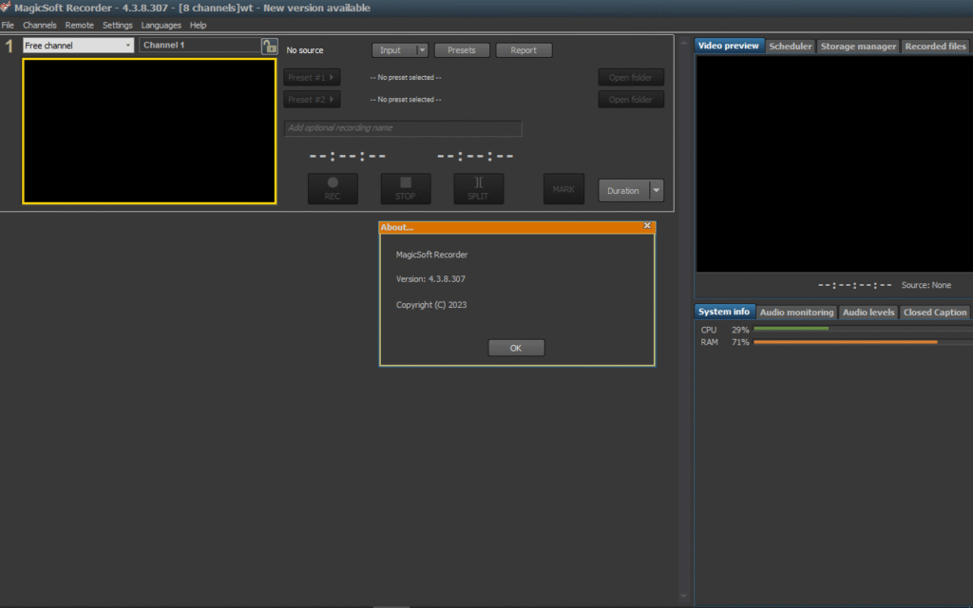Image resolution: width=973 pixels, height=608 pixels.
Task: Click the RAM usage bar
Action: (855, 342)
